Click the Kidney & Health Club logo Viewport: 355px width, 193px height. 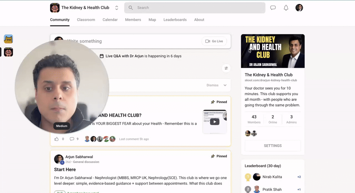pyautogui.click(x=55, y=8)
